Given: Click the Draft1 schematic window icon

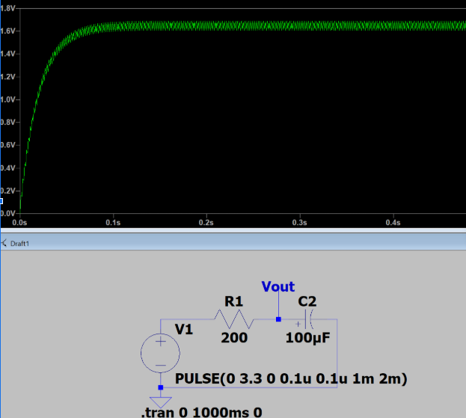Looking at the screenshot, I should 4,243.
